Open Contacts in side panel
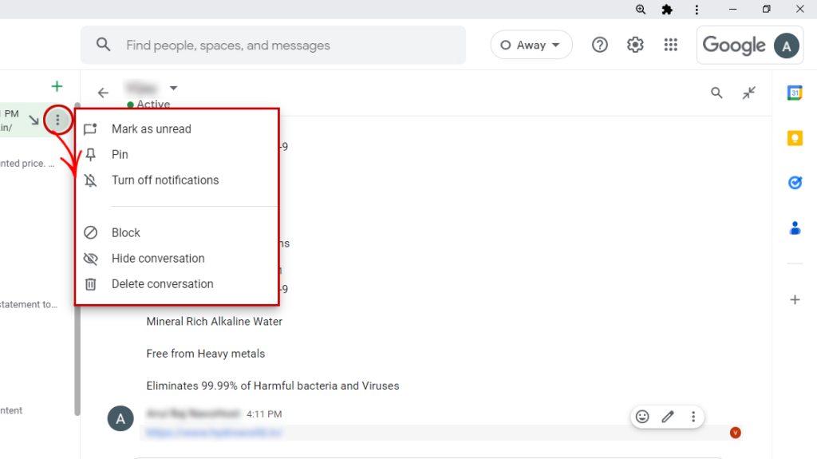Viewport: 817px width, 459px height. click(795, 228)
